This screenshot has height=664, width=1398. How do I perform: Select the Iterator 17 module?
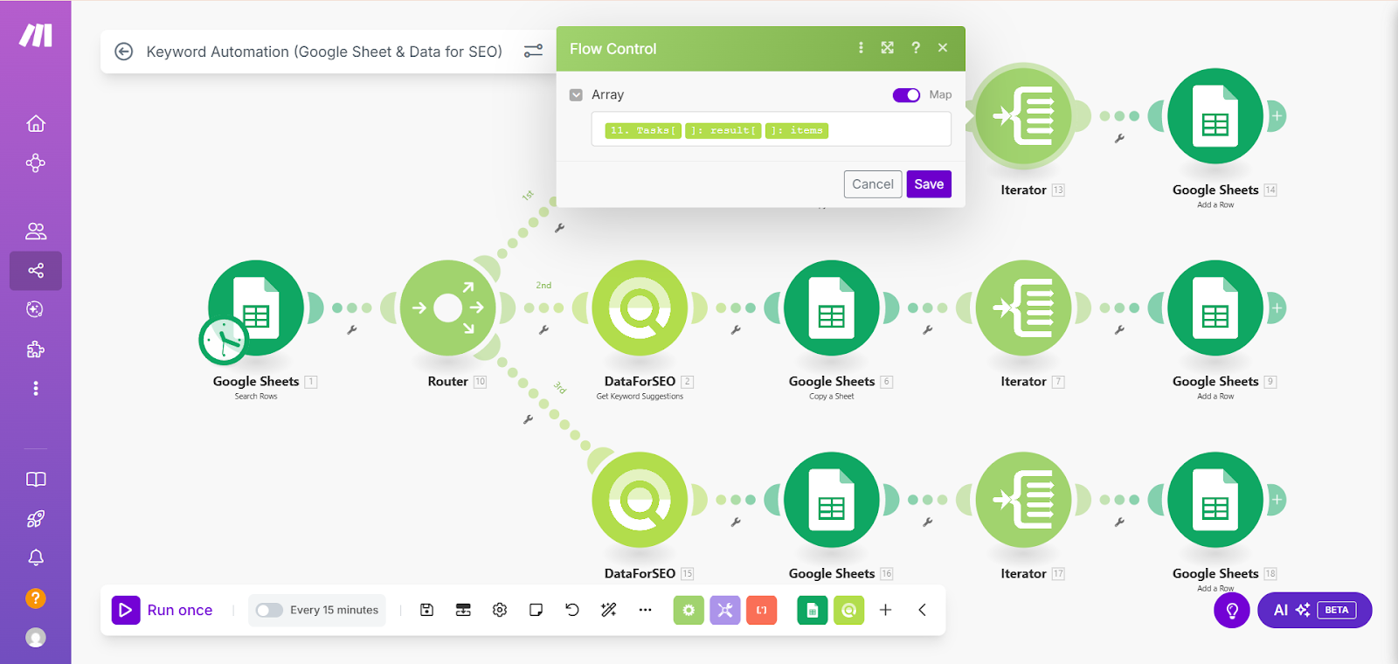(1023, 500)
